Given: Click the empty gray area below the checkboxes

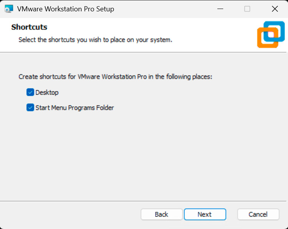Looking at the screenshot, I should click(144, 156).
